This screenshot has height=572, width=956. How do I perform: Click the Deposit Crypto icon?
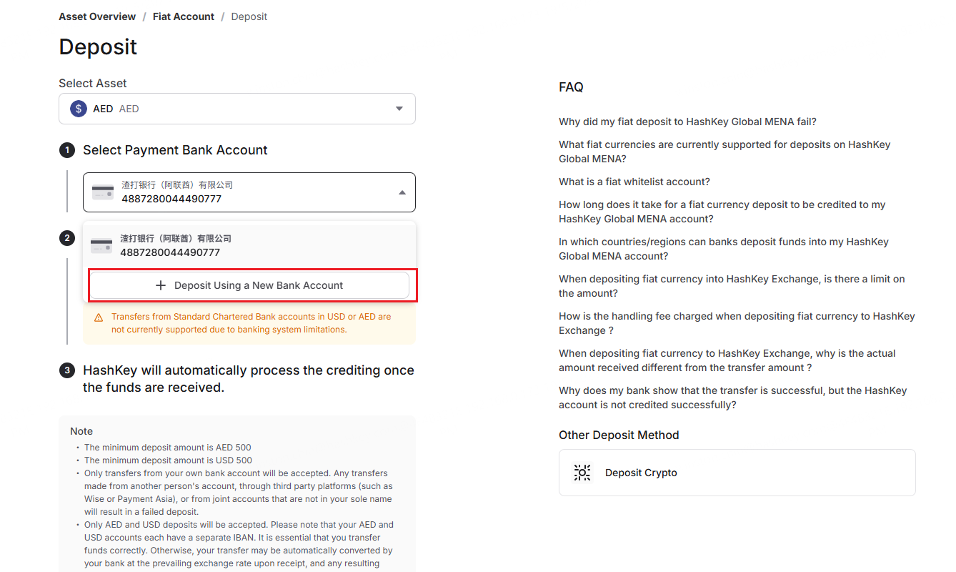coord(582,472)
